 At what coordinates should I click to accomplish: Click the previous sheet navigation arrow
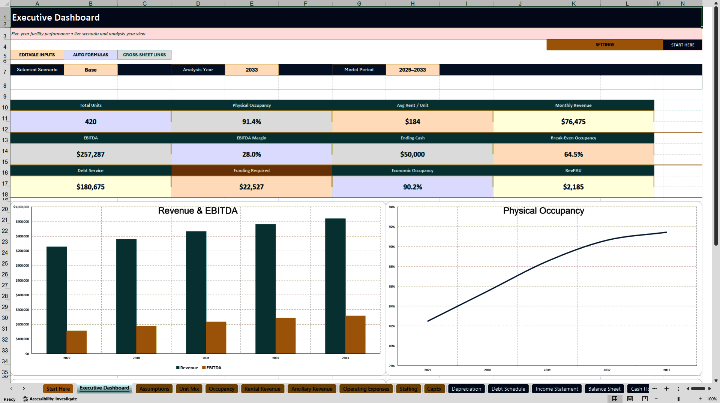point(12,389)
